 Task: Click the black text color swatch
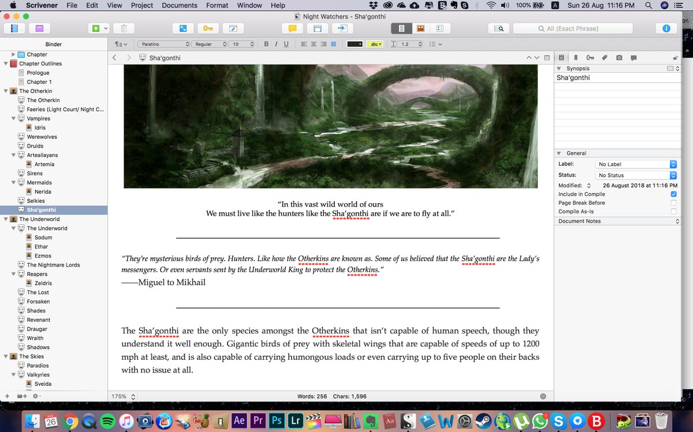[355, 44]
